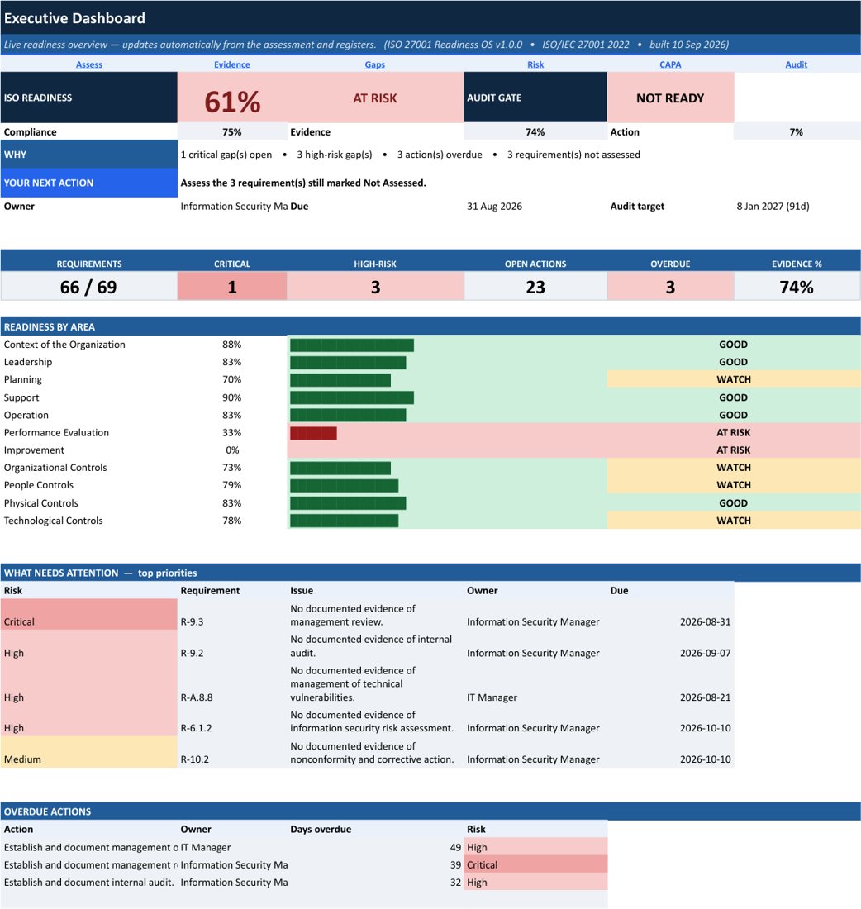Open the CAPA link
861x909 pixels.
(x=670, y=64)
